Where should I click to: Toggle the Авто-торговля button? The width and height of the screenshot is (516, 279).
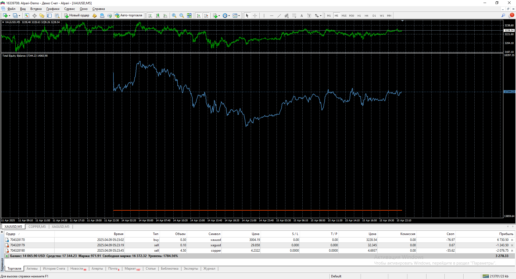point(128,16)
